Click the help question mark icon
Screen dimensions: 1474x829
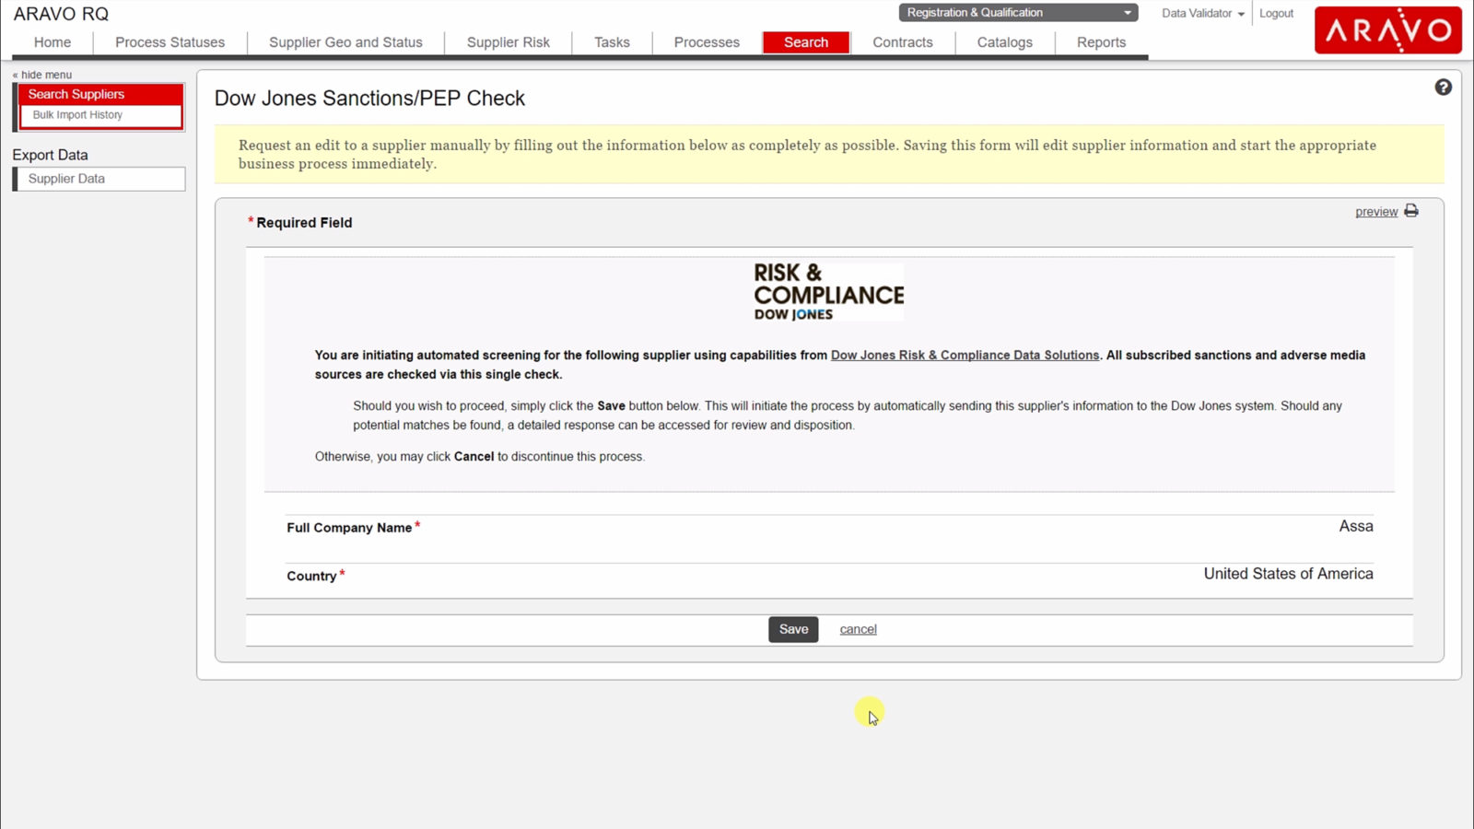(x=1443, y=87)
